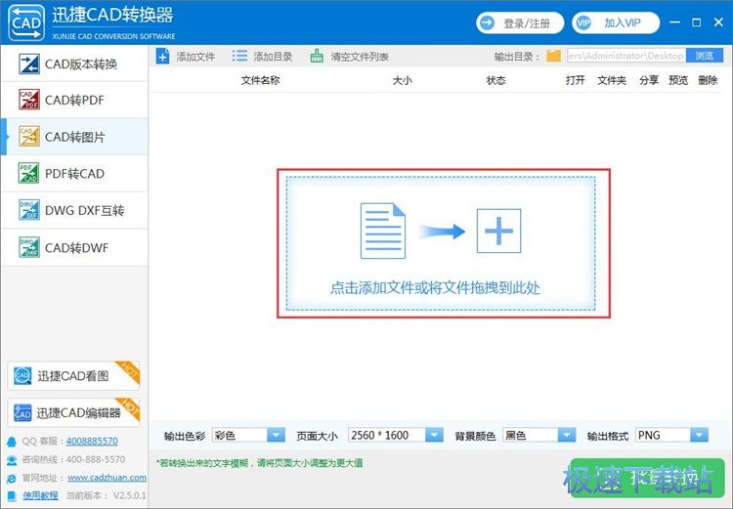The image size is (733, 509).
Task: Select the CAD版本转换 sidebar icon
Action: [29, 64]
